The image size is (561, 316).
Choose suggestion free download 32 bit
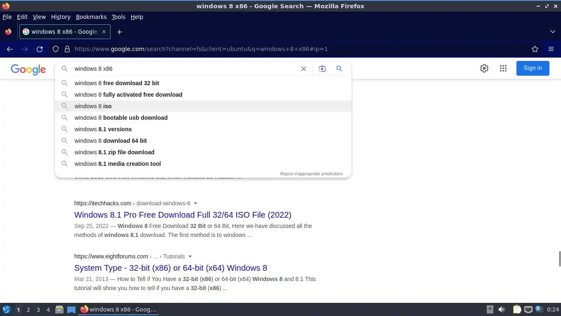coord(203,83)
